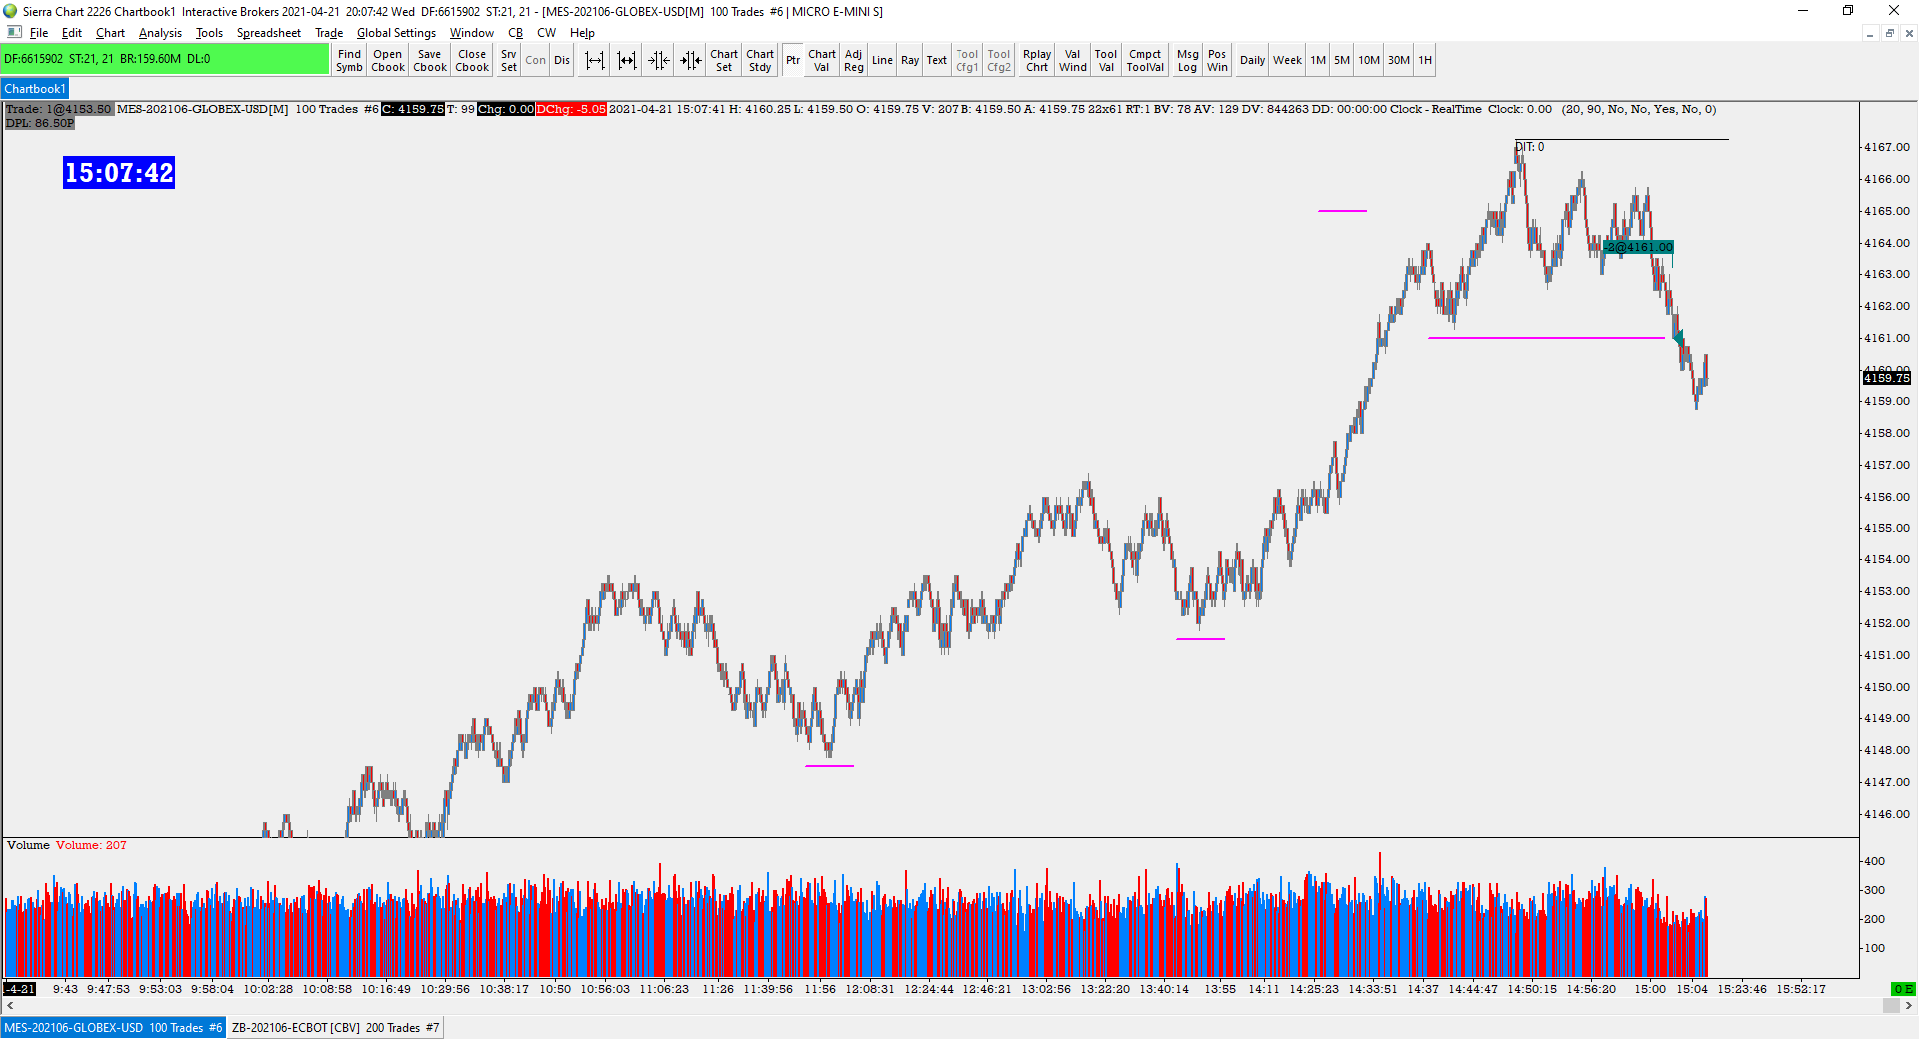Viewport: 1919px width, 1039px height.
Task: Open the Message Log
Action: [1187, 60]
